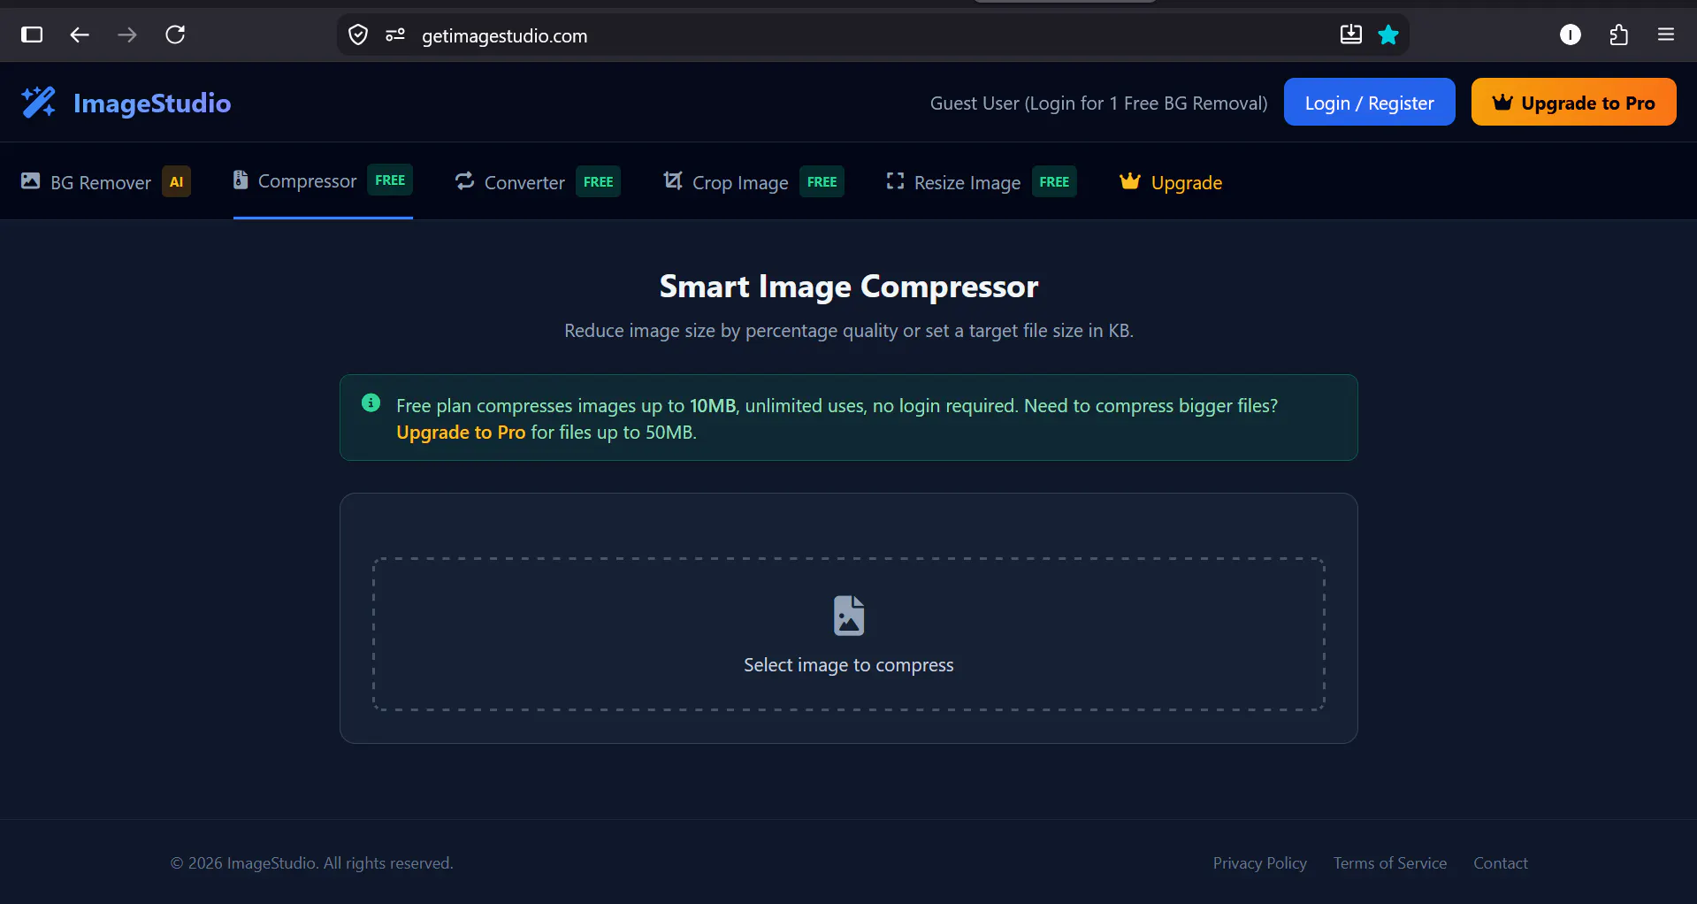Click the blue bookmark star icon
The height and width of the screenshot is (904, 1697).
coord(1388,34)
